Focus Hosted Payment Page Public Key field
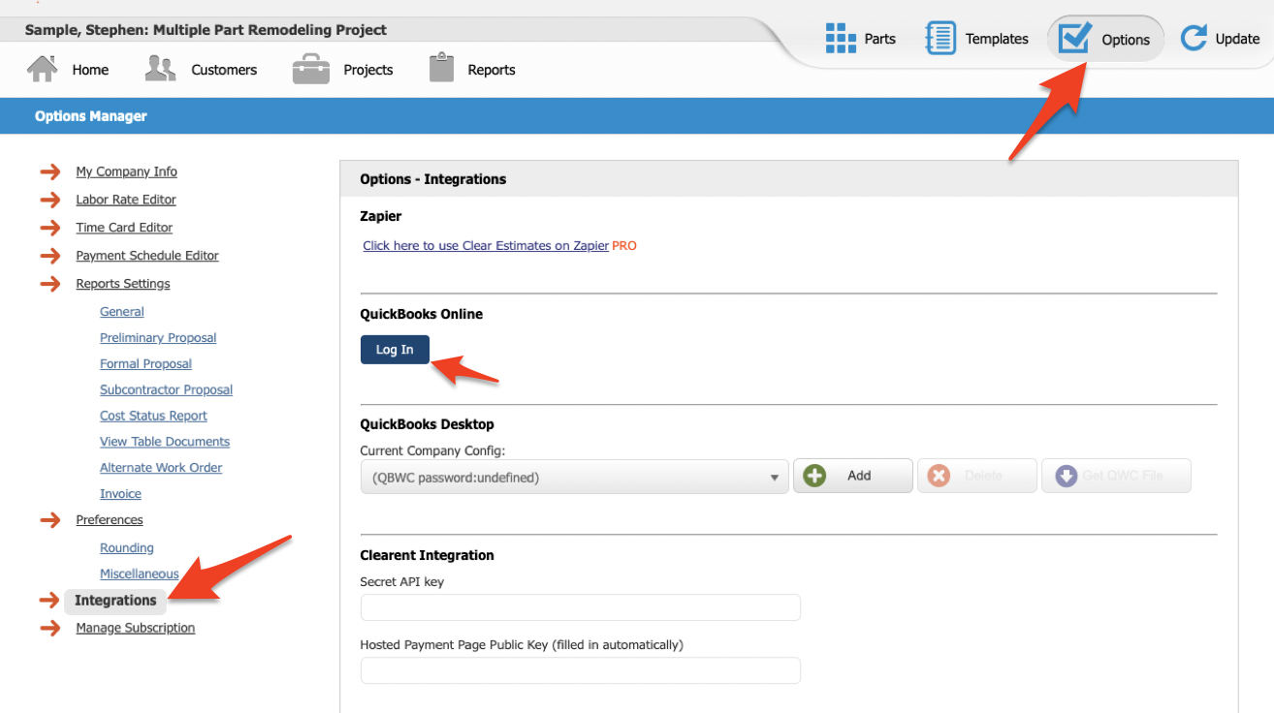Viewport: 1274px width, 713px height. point(581,670)
